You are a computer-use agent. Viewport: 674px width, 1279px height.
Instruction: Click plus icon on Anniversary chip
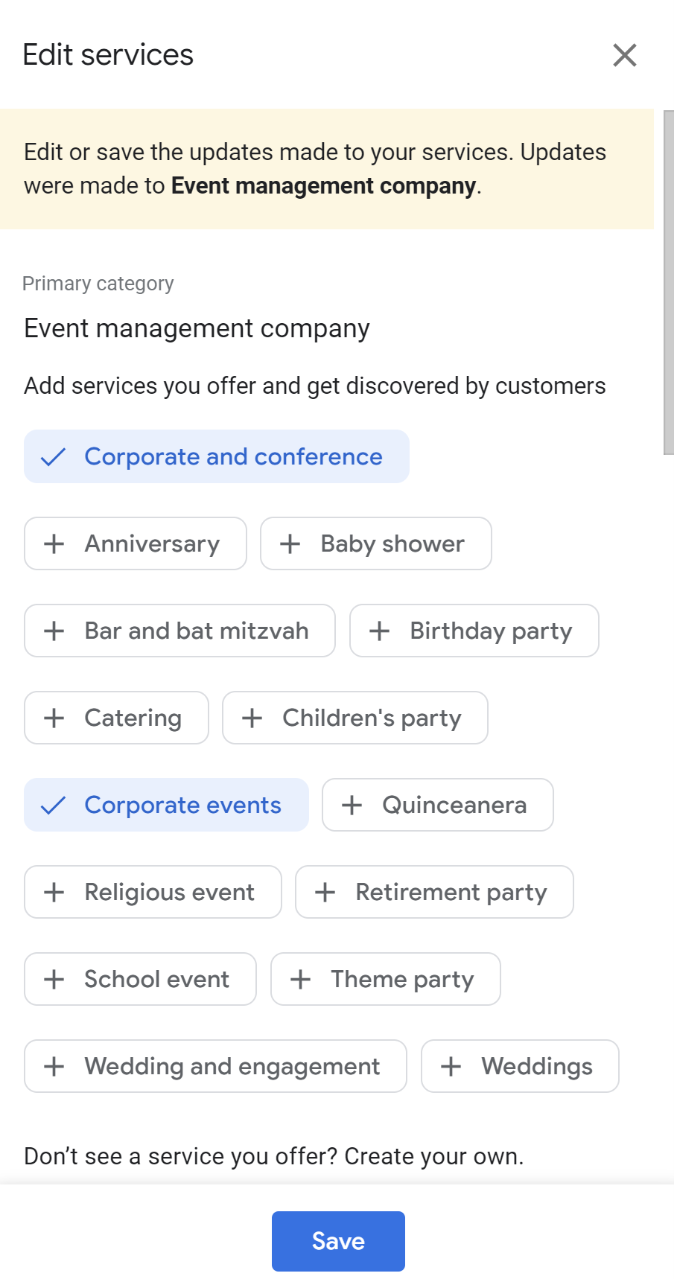coord(54,543)
